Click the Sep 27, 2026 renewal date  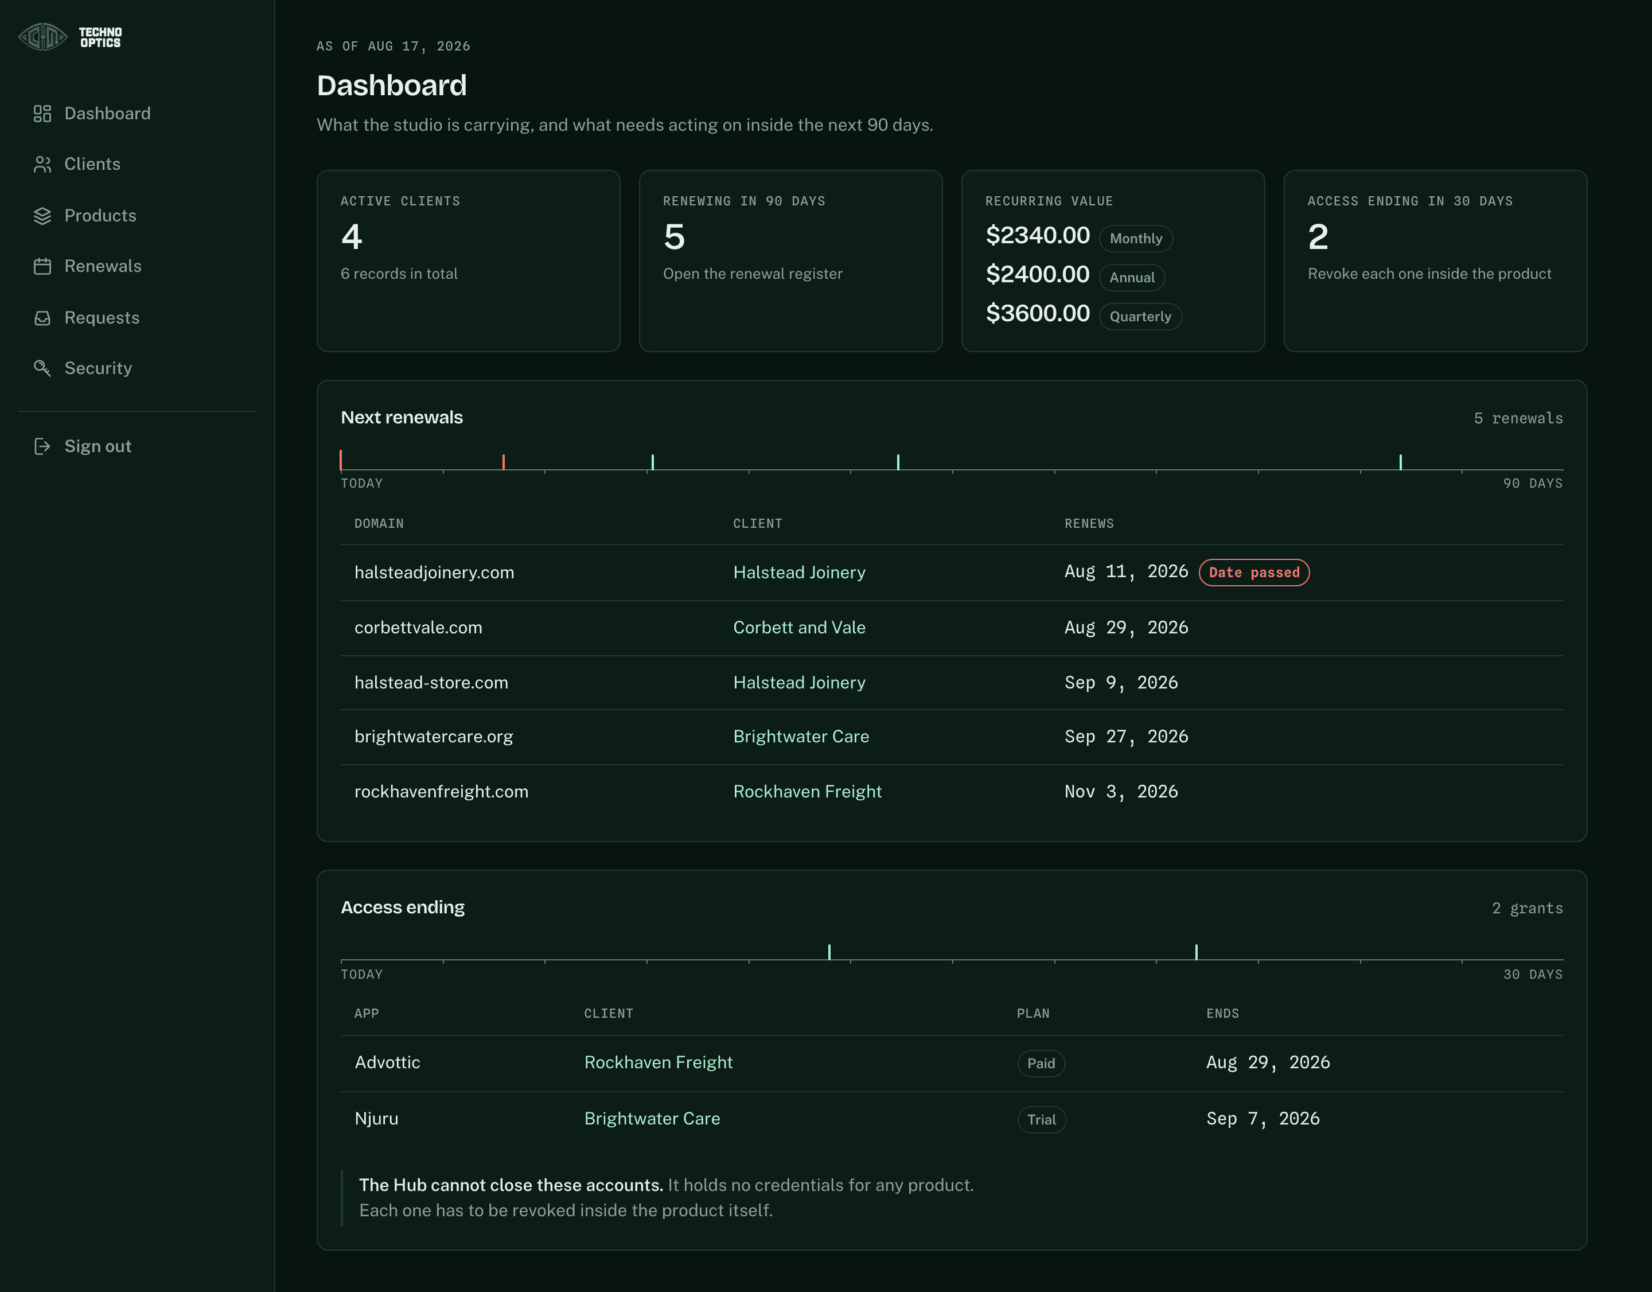pos(1127,737)
